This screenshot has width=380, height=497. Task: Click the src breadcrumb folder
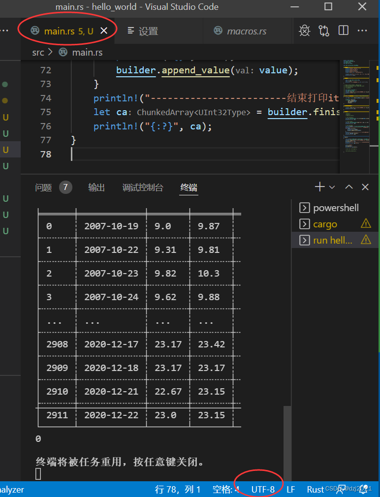point(38,53)
